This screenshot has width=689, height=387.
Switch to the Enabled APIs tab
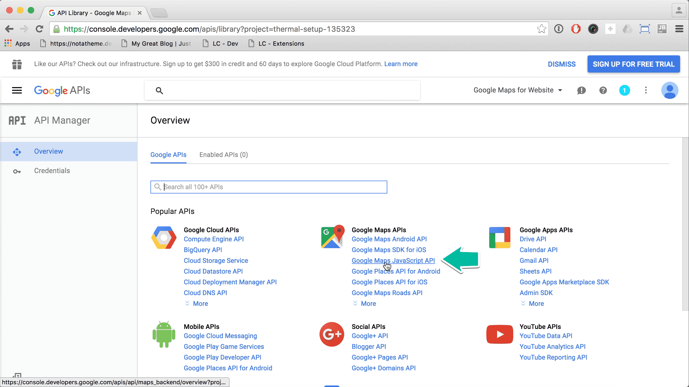[x=223, y=155]
